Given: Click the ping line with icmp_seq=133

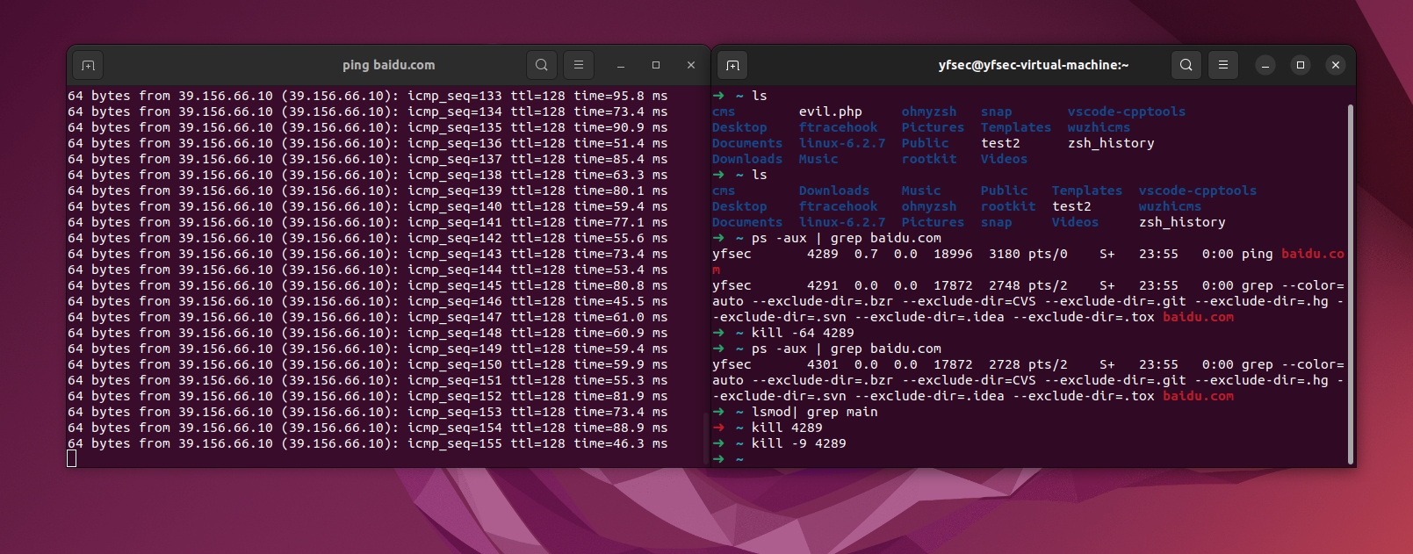Looking at the screenshot, I should pyautogui.click(x=368, y=96).
